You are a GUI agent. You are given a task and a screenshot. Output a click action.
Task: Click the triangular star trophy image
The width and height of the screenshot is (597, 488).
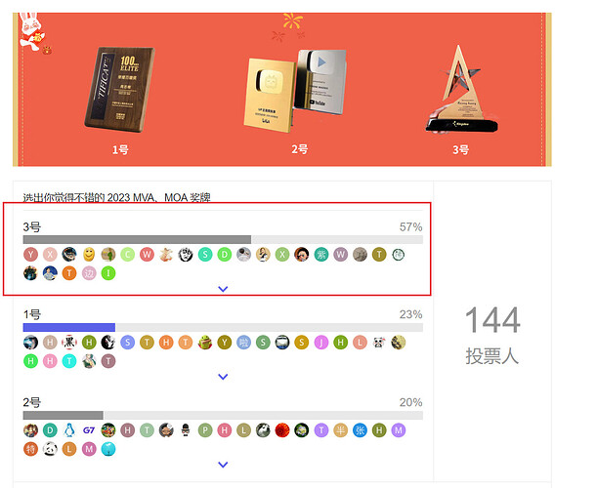tap(461, 90)
